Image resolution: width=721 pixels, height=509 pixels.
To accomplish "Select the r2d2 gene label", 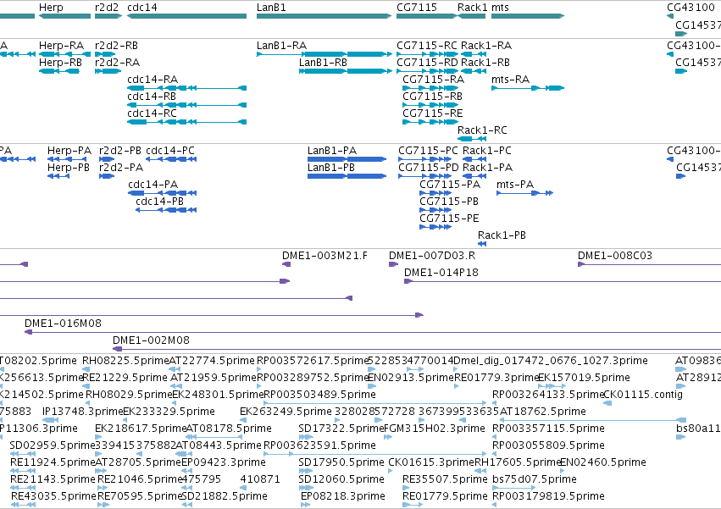I will 107,8.
